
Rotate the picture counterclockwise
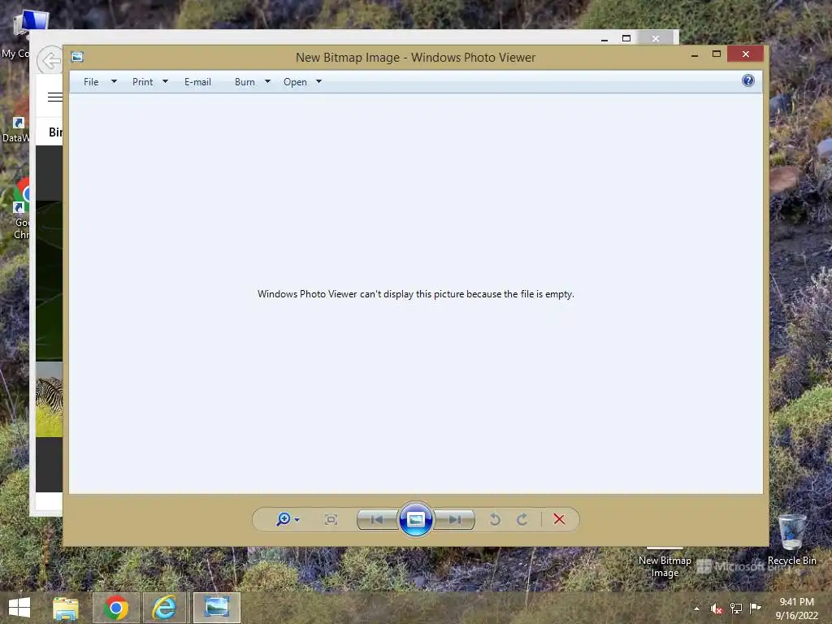[495, 519]
